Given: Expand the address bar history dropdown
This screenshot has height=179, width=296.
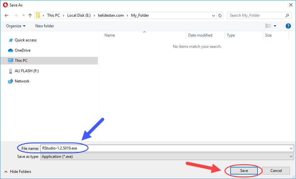Looking at the screenshot, I should (214, 15).
